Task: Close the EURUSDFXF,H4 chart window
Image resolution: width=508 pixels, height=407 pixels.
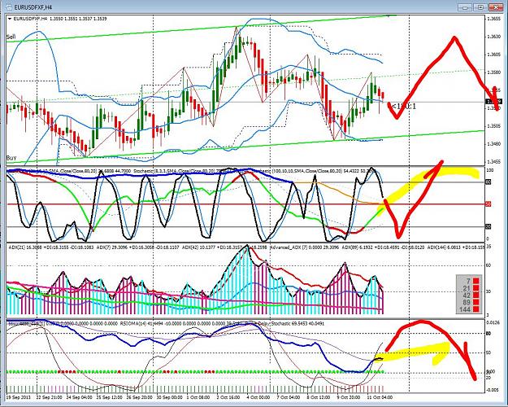Action: pos(495,7)
